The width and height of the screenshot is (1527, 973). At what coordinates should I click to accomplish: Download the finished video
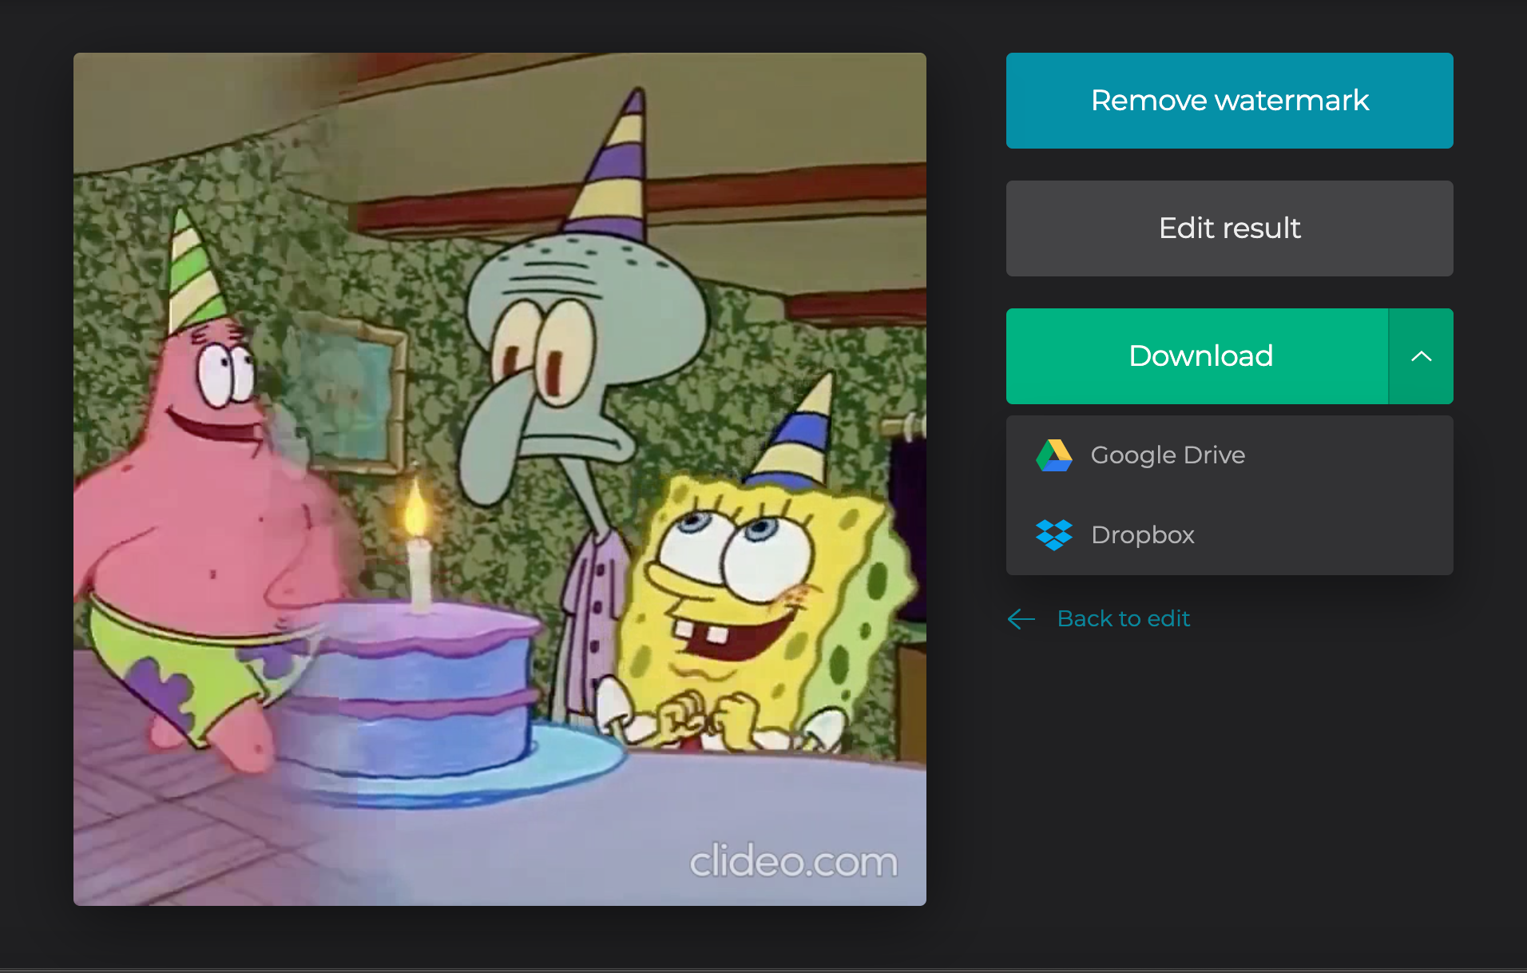[x=1197, y=356]
